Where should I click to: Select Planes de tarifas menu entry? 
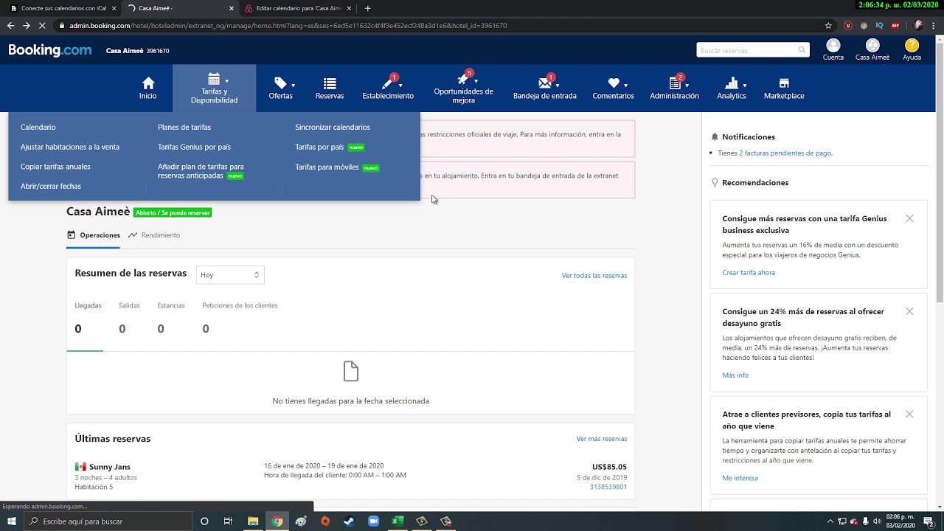[x=184, y=127]
